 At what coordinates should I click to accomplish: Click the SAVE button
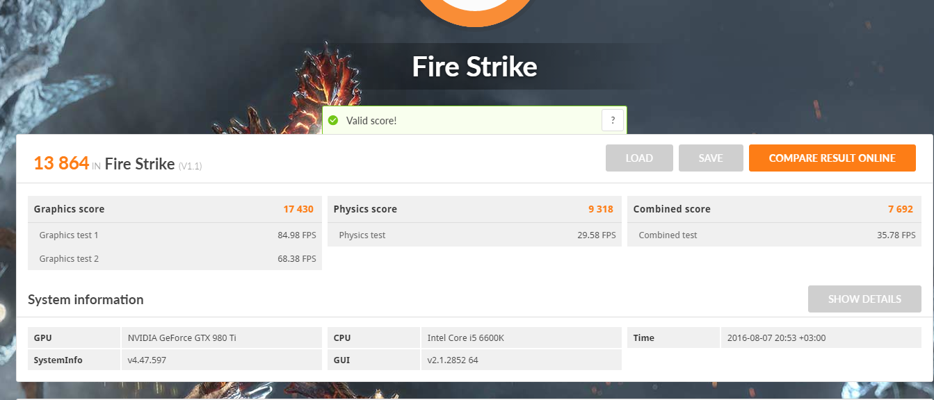(711, 158)
